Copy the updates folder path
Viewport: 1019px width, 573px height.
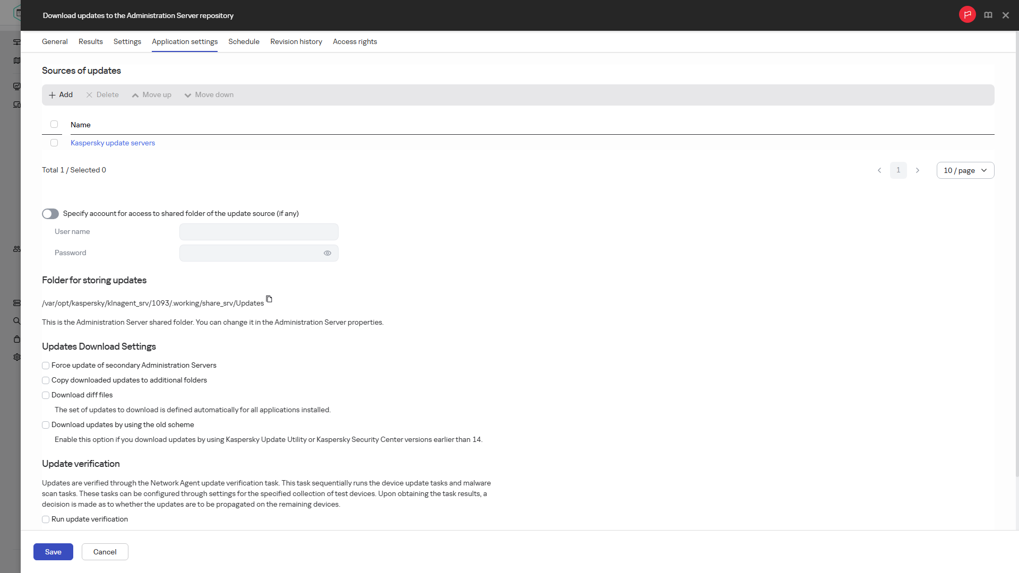tap(269, 299)
